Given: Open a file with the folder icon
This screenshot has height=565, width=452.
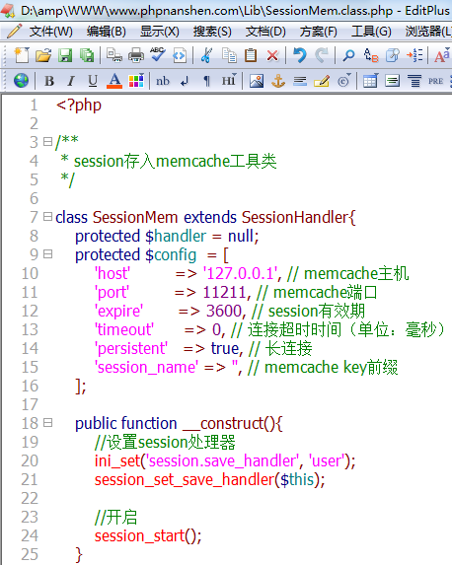Looking at the screenshot, I should (x=43, y=55).
